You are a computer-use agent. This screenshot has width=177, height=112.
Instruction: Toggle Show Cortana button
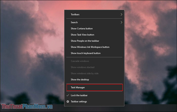pos(94,29)
